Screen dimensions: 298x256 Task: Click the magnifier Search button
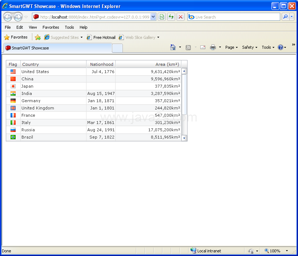pos(285,17)
